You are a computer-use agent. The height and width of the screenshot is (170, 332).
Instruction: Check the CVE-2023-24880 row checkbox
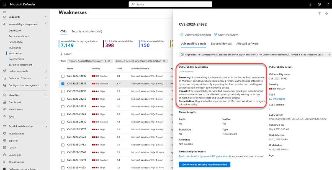63,122
